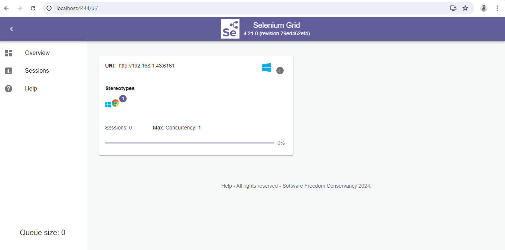505x250 pixels.
Task: Collapse the sidebar with the chevron arrow
Action: [x=12, y=29]
